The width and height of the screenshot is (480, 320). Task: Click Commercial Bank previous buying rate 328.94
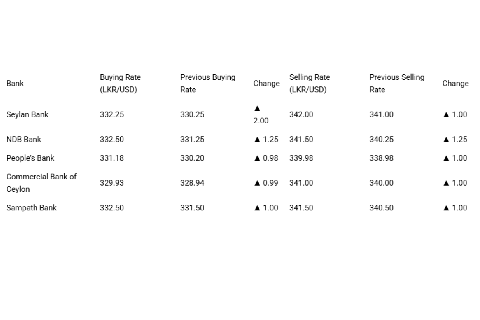point(192,183)
